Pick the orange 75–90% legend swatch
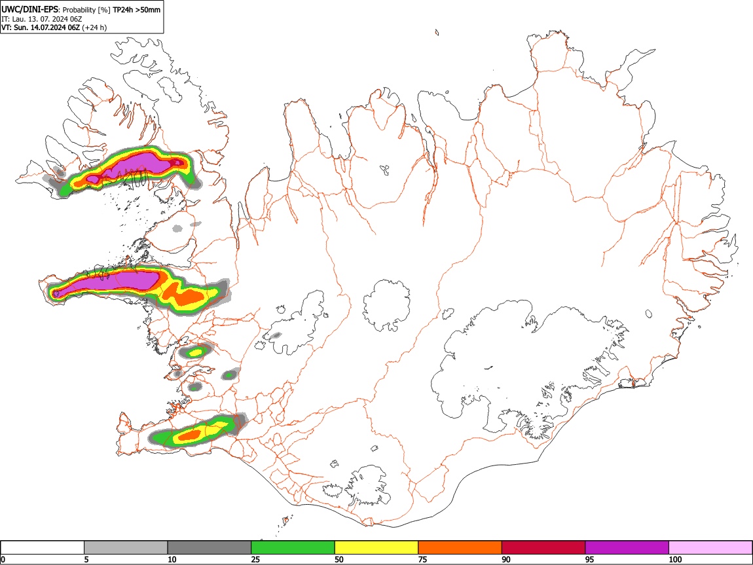 (460, 547)
